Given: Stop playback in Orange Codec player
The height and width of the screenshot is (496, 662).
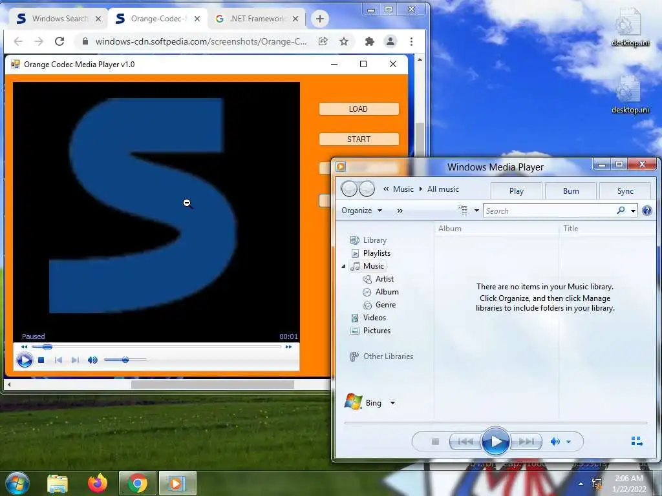Looking at the screenshot, I should [41, 360].
